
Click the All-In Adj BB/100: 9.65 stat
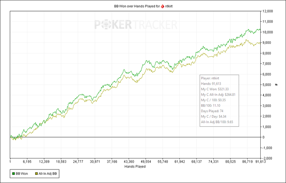[217, 122]
